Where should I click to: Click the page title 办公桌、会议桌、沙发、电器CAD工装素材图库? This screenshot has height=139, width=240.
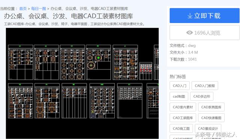pyautogui.click(x=68, y=16)
